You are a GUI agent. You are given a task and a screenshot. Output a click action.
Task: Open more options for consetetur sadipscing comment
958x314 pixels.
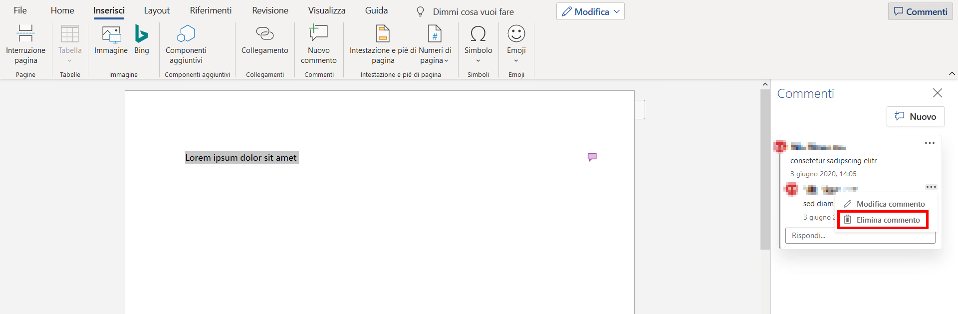pyautogui.click(x=929, y=143)
